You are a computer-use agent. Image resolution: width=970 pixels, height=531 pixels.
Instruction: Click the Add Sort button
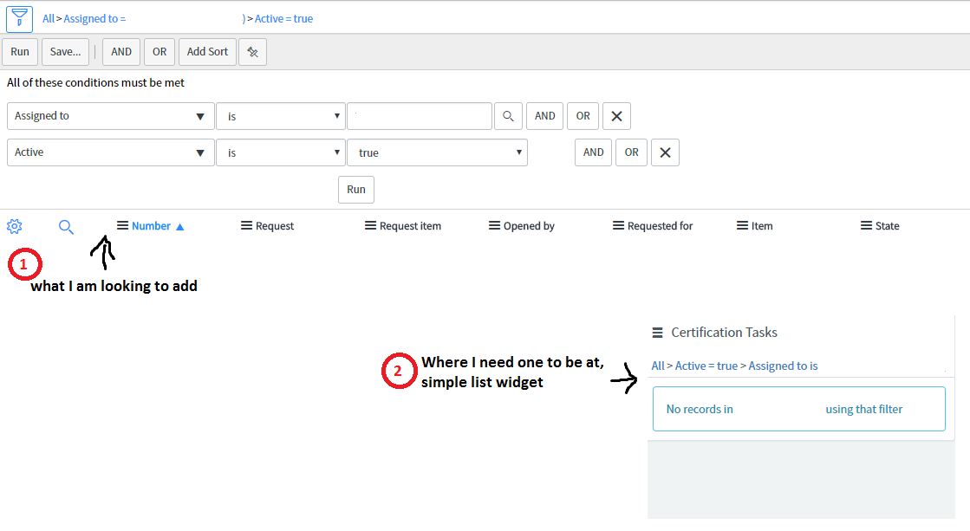click(x=206, y=51)
